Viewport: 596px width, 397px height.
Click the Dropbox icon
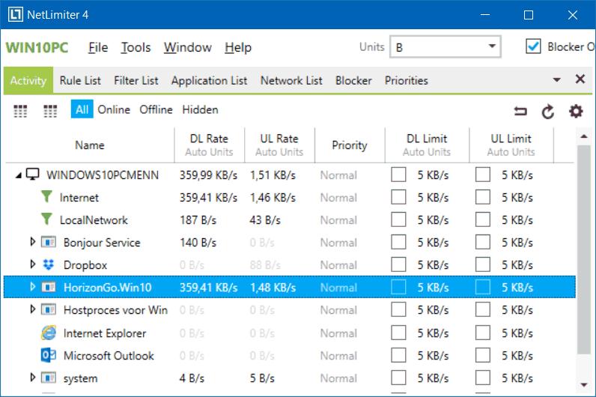(x=48, y=264)
